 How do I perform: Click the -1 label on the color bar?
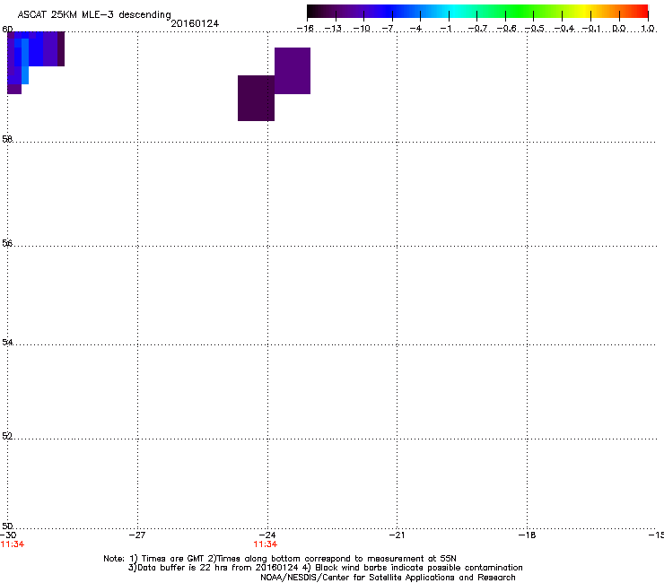pos(446,29)
